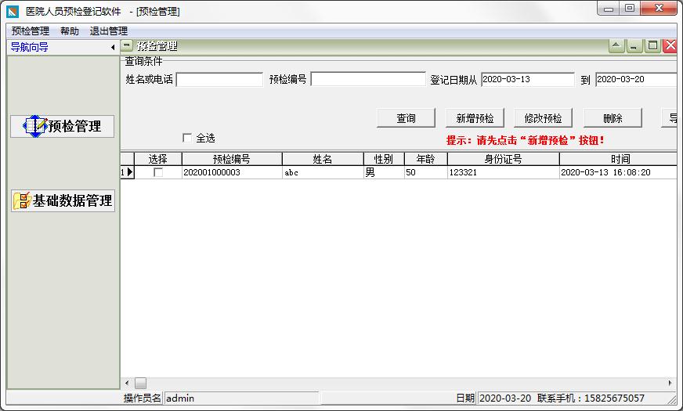Check the select box for row abc
Viewport: 683px width, 411px height.
tap(158, 172)
